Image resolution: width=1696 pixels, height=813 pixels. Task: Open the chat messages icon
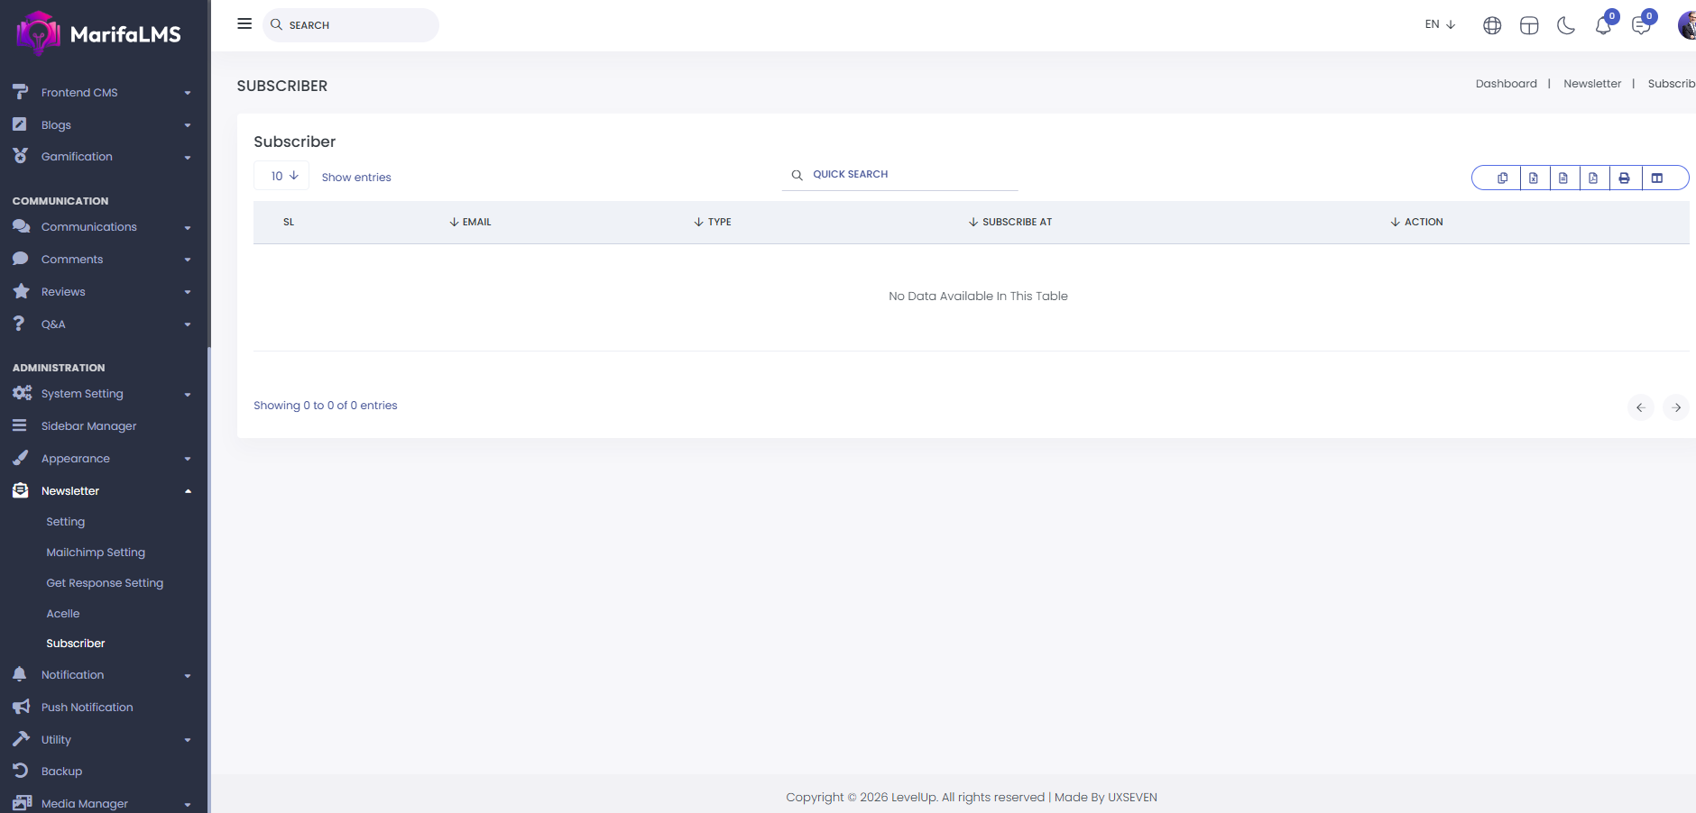1641,26
